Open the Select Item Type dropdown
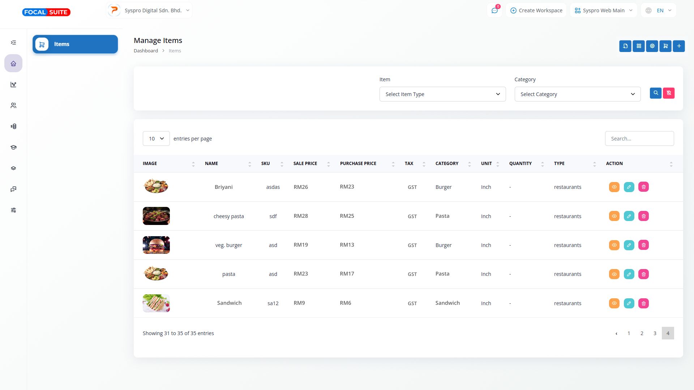694x390 pixels. (442, 94)
